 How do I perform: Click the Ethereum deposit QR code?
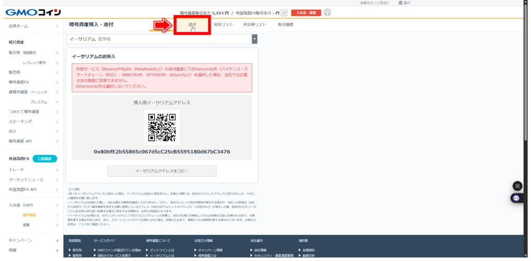(162, 128)
